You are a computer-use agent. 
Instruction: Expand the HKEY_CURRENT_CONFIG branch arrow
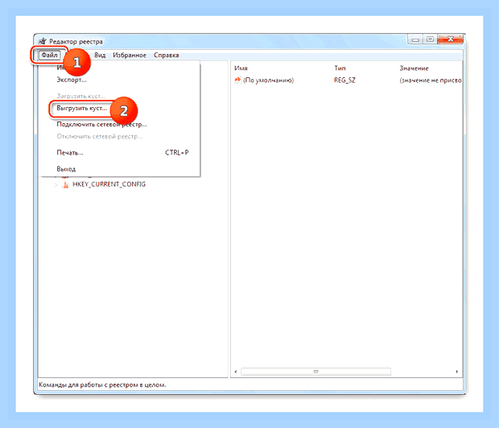pyautogui.click(x=56, y=184)
